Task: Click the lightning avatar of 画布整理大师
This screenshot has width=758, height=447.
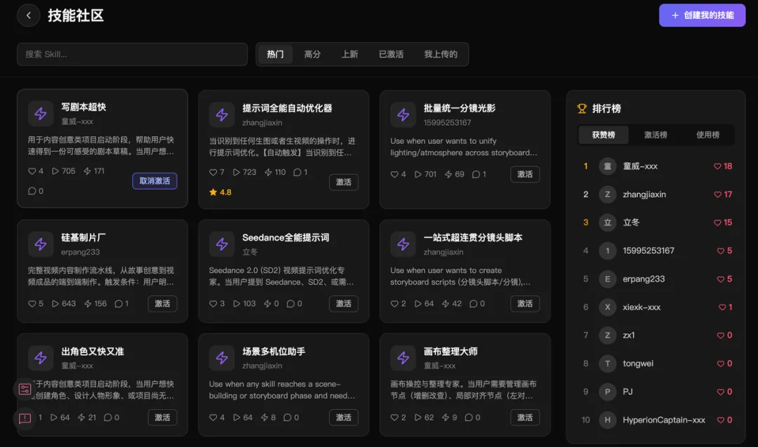Action: 403,358
